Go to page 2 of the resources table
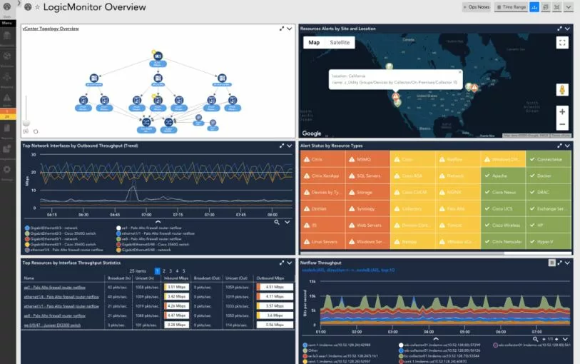Viewport: 580px width, 364px height. click(x=164, y=271)
